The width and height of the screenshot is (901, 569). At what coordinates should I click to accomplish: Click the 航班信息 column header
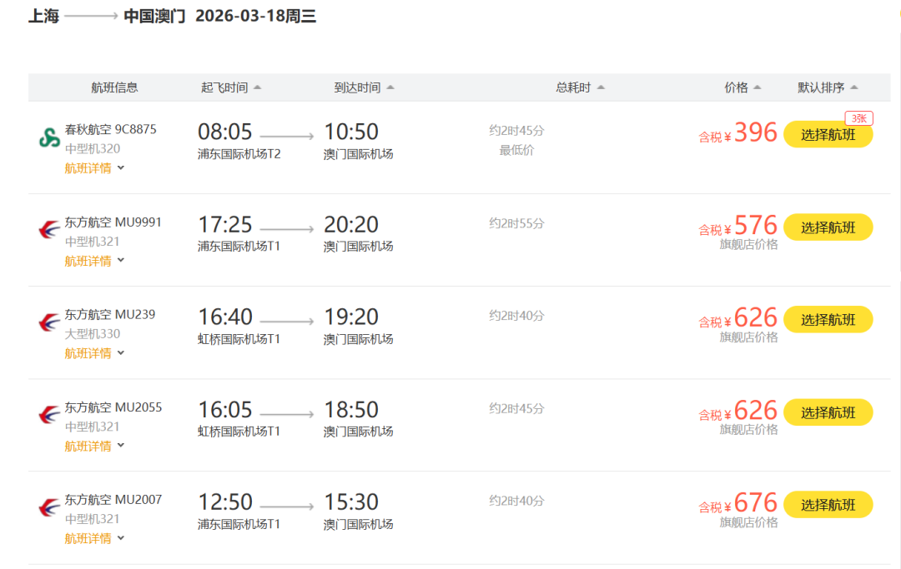coord(114,87)
